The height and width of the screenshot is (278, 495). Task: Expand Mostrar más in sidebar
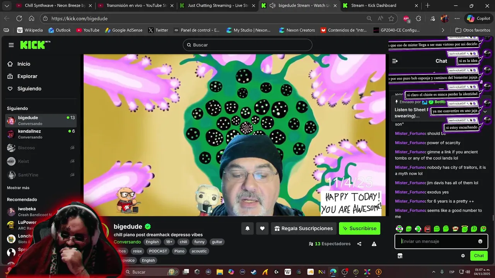click(18, 188)
